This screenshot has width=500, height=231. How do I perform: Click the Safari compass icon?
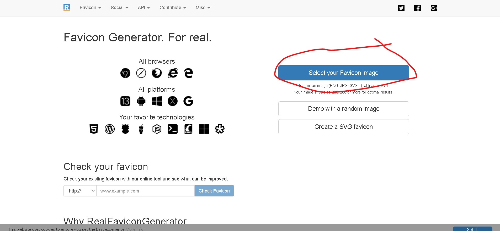click(x=141, y=73)
